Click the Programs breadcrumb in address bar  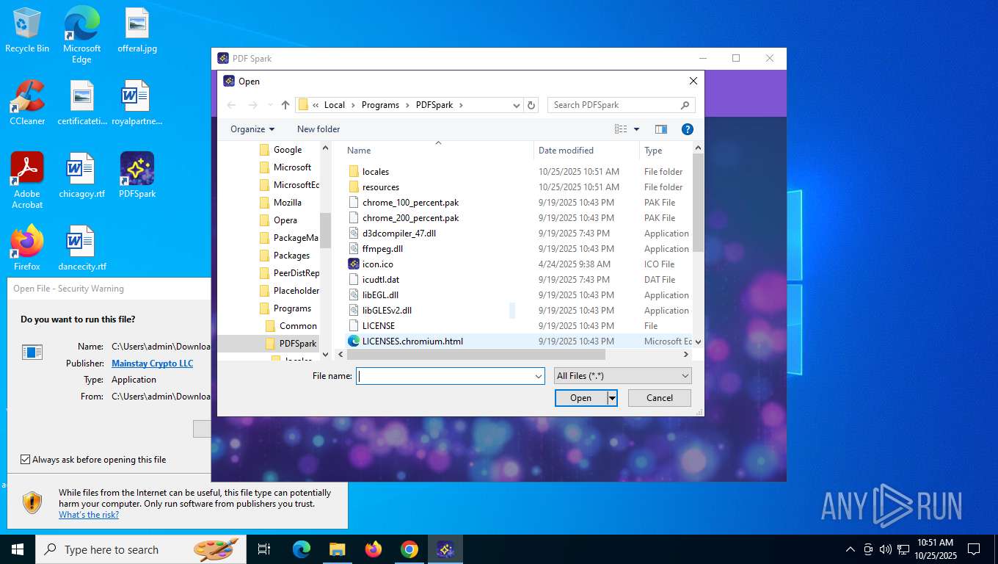(380, 105)
